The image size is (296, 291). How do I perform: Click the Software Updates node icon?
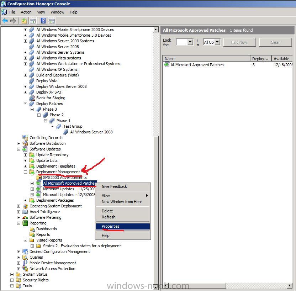[25, 149]
